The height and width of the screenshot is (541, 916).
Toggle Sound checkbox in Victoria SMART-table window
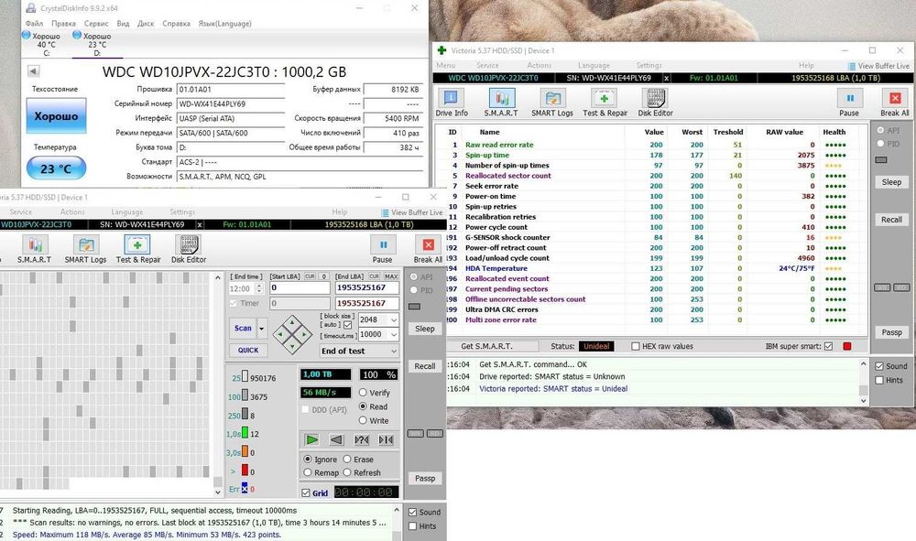click(879, 366)
